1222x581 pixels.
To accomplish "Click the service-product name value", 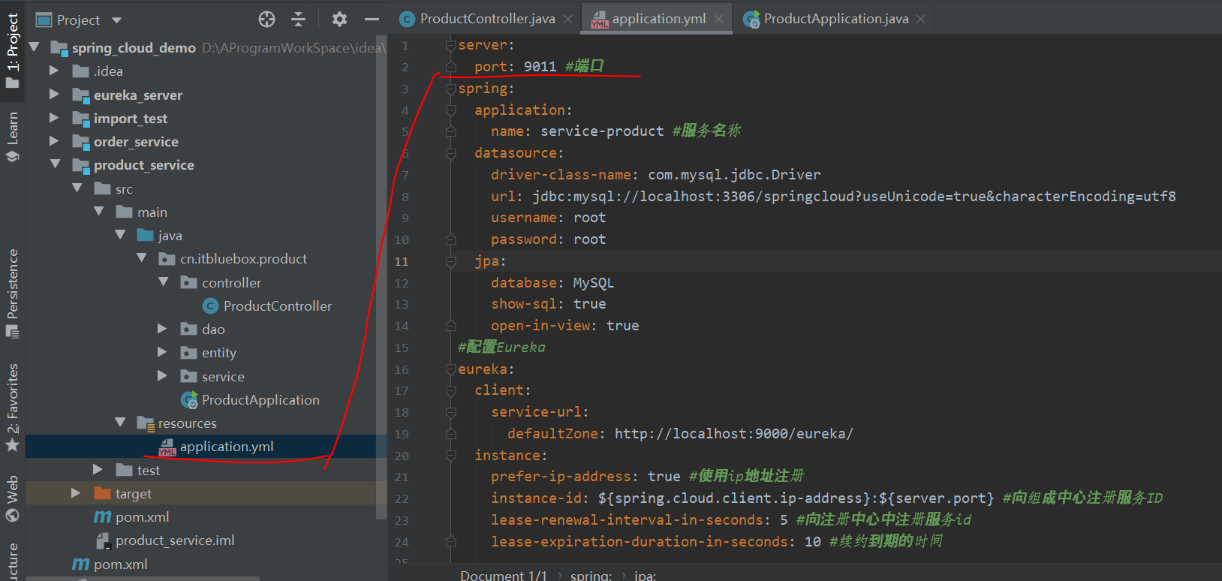I will (602, 131).
